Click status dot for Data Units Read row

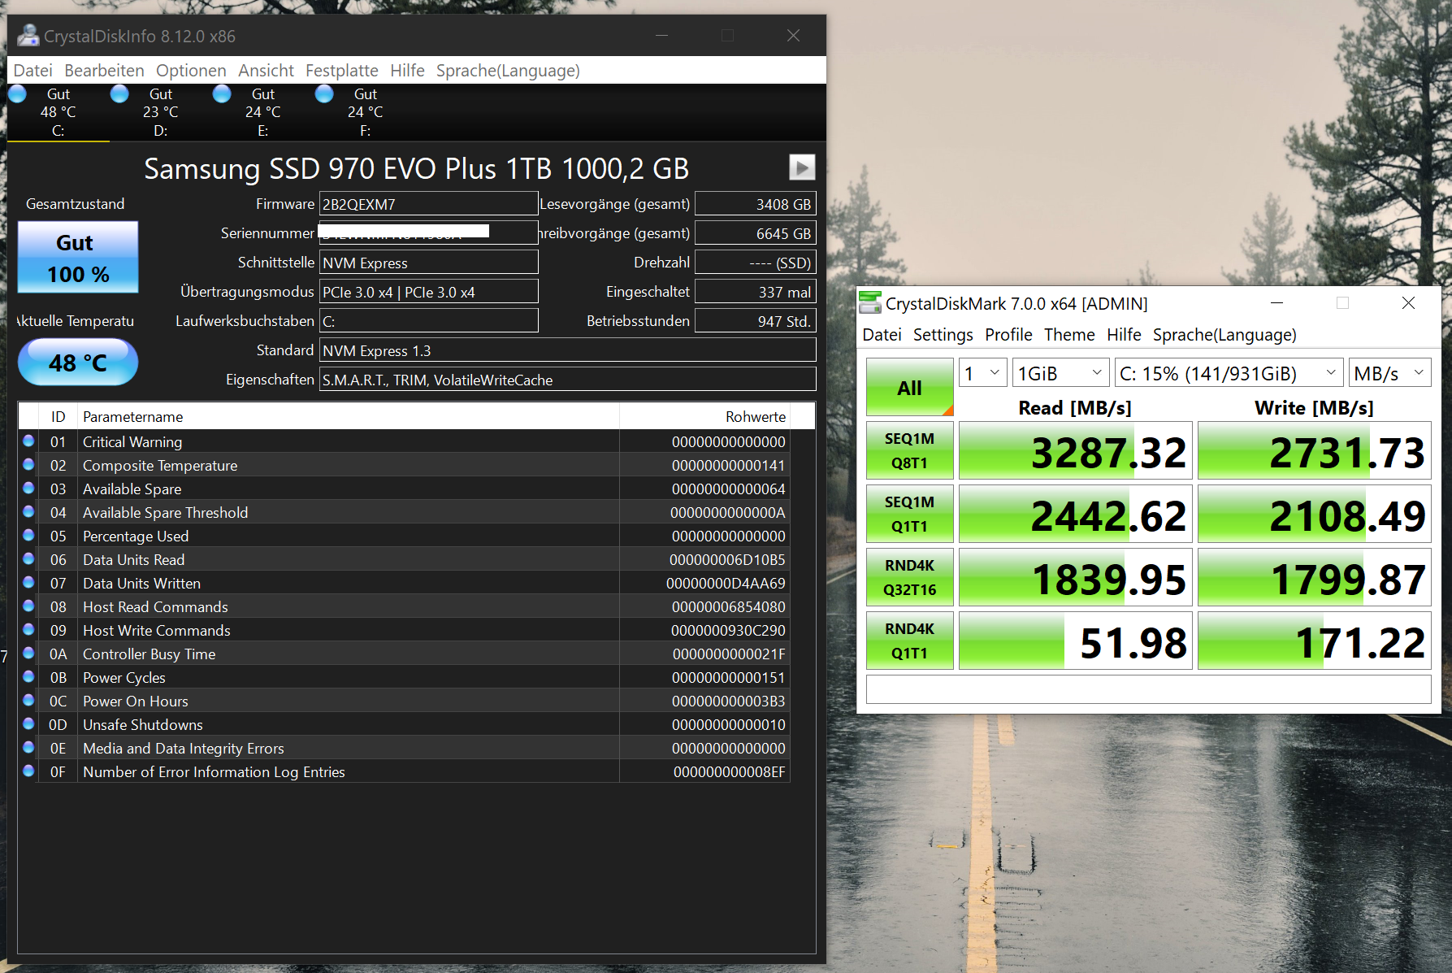click(x=28, y=558)
